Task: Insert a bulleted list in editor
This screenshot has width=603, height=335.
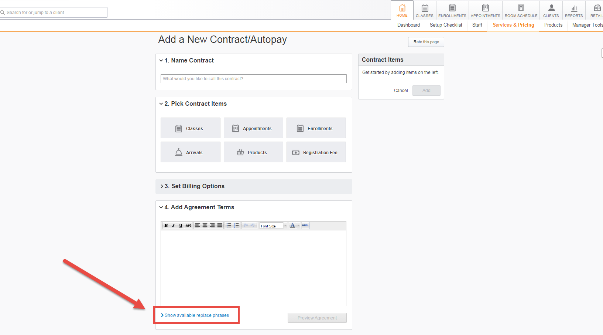Action: point(229,226)
